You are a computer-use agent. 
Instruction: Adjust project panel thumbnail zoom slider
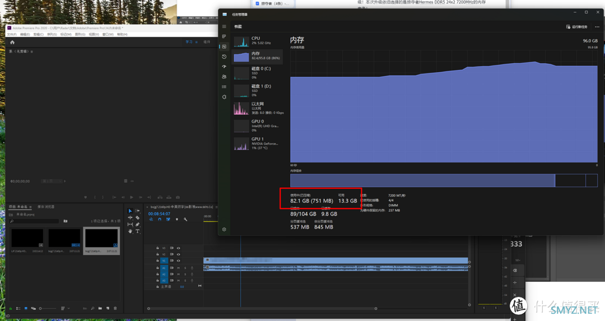[x=48, y=308]
